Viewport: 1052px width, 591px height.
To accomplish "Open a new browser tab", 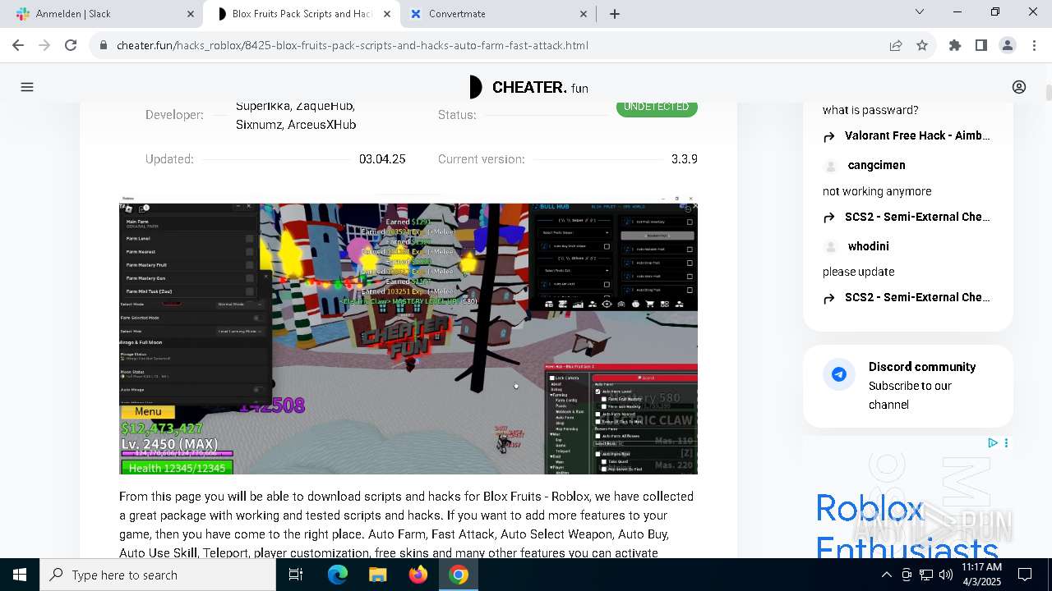I will pyautogui.click(x=615, y=14).
